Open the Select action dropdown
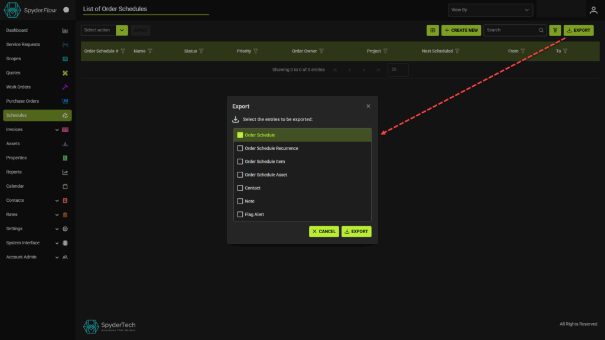Image resolution: width=605 pixels, height=340 pixels. pos(105,30)
